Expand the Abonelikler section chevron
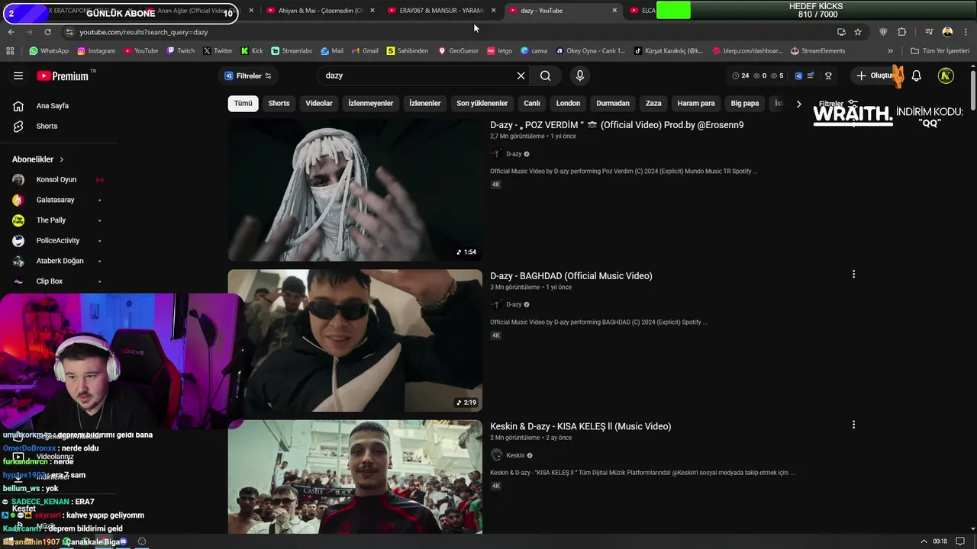Viewport: 977px width, 549px height. [61, 159]
